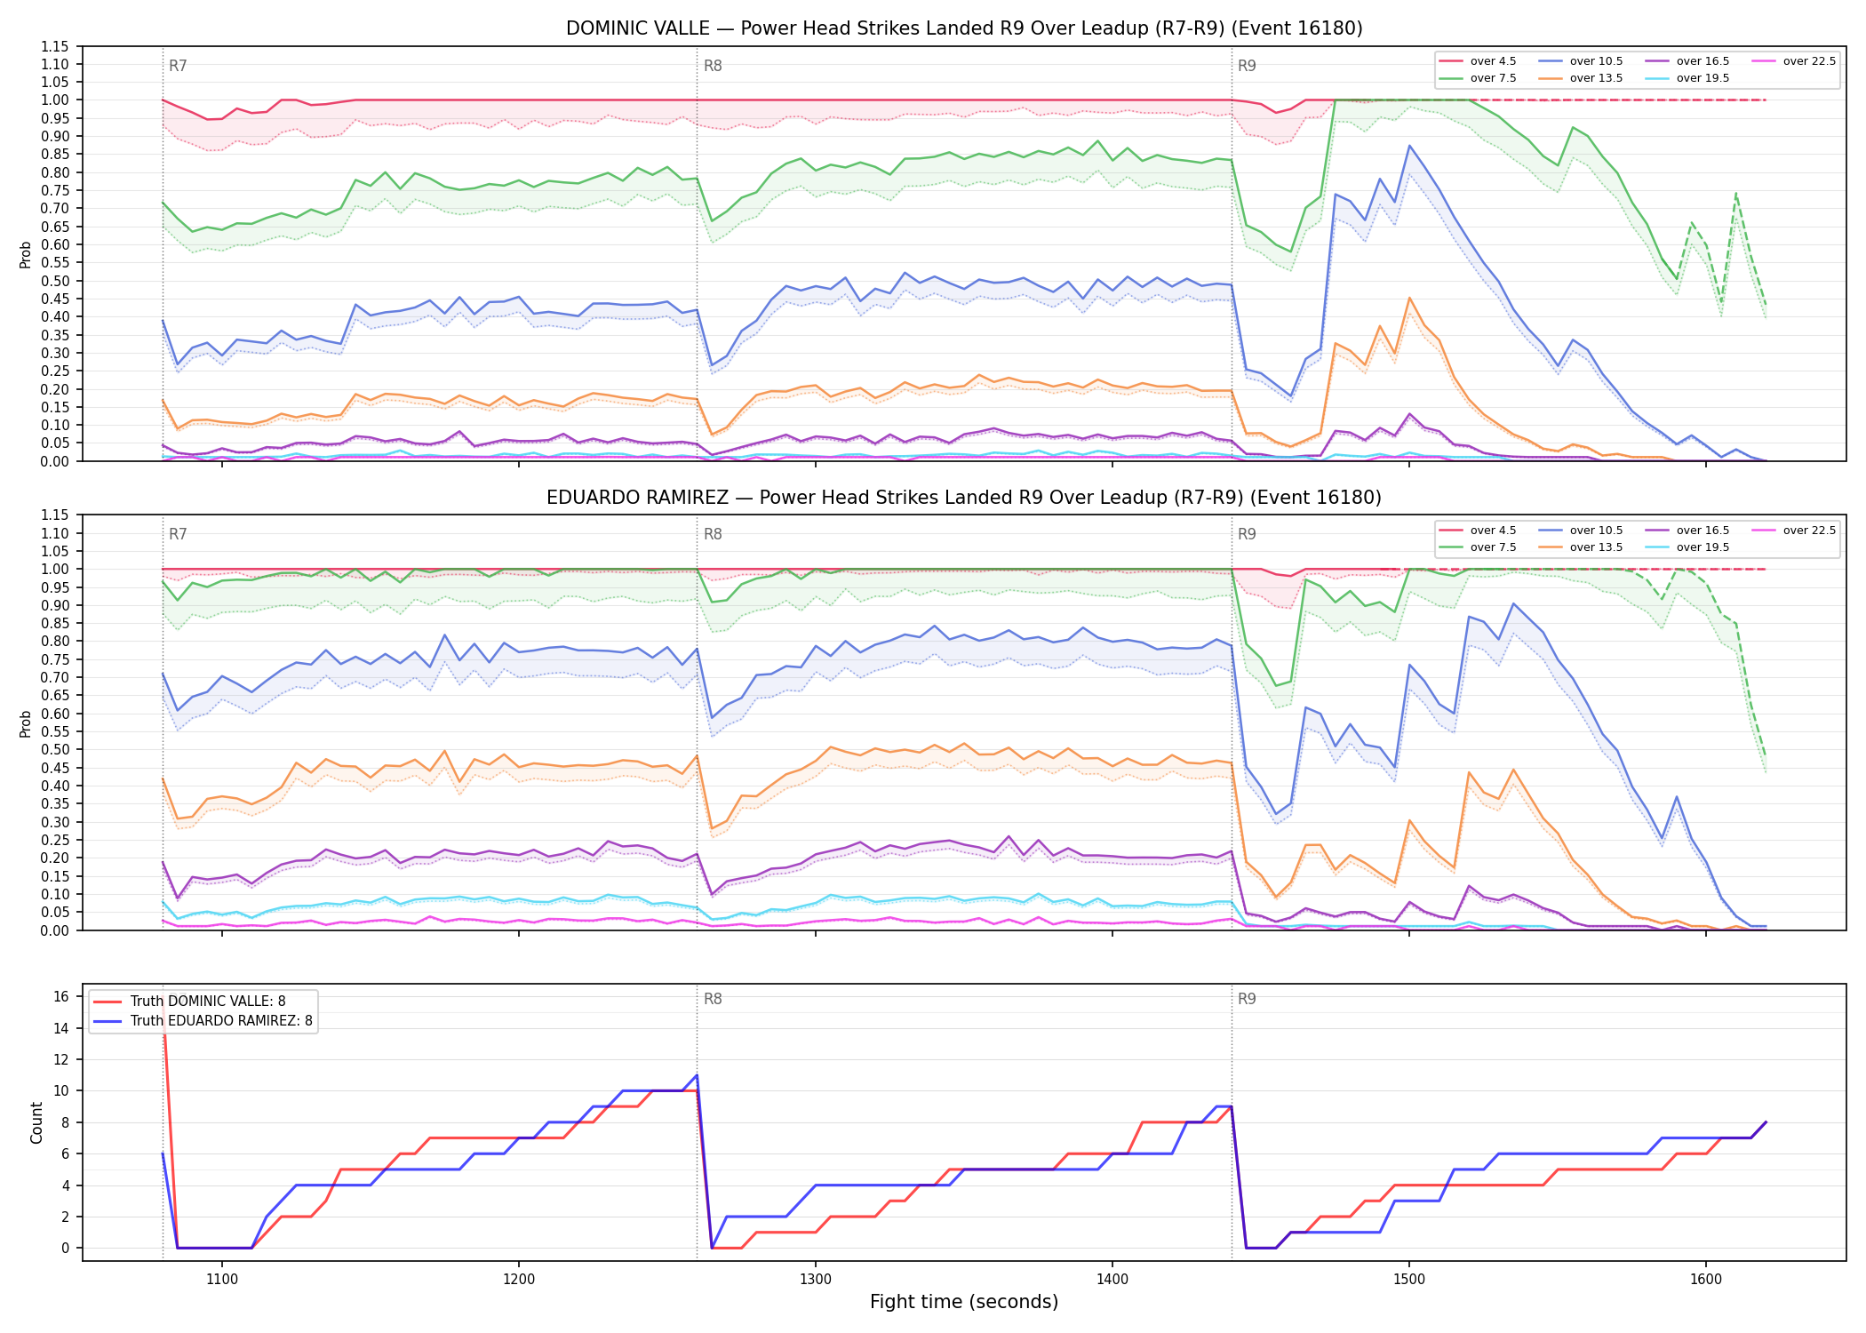This screenshot has width=1866, height=1333.
Task: Click the DOMINIC VALLE chart title
Action: [964, 28]
